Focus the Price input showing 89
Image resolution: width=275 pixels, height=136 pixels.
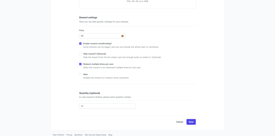coord(102,36)
